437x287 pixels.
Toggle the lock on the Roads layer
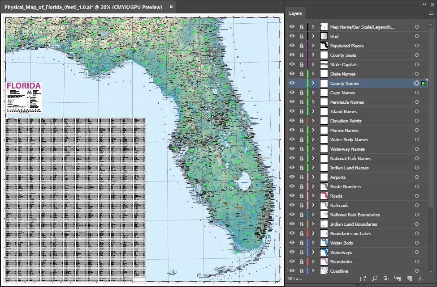point(301,196)
